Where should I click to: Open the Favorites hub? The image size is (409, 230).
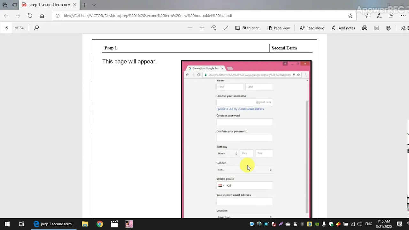coord(367,16)
